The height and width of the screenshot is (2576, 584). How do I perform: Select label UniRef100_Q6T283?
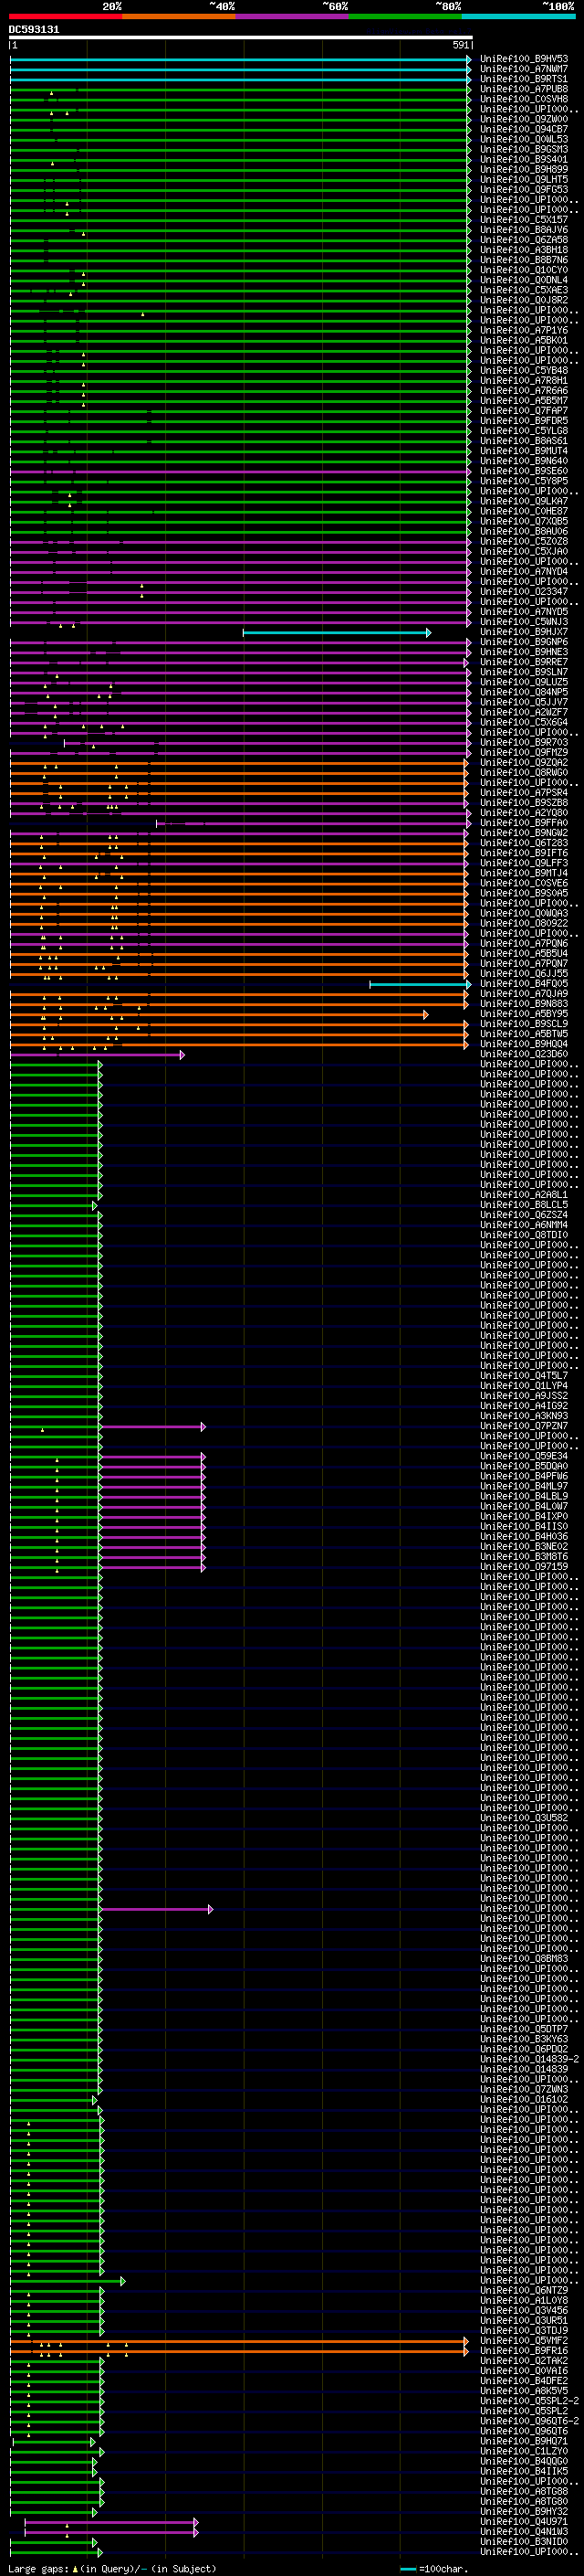click(524, 843)
